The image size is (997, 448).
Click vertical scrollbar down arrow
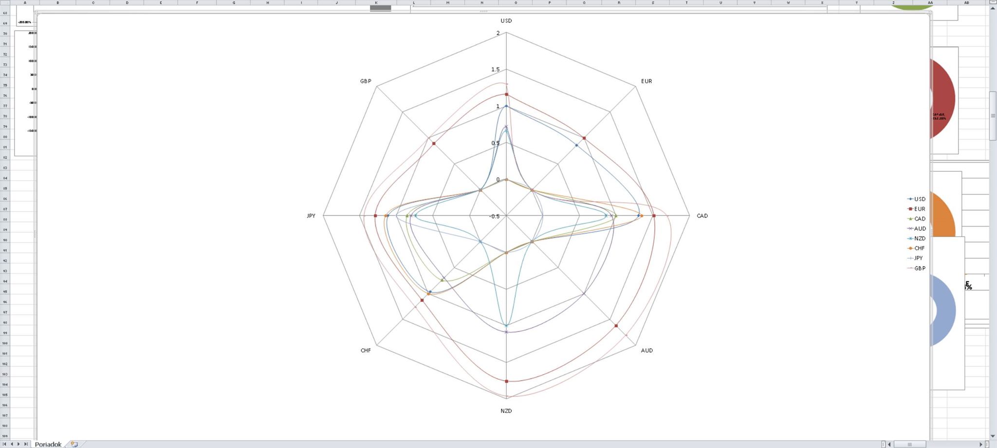(x=993, y=436)
